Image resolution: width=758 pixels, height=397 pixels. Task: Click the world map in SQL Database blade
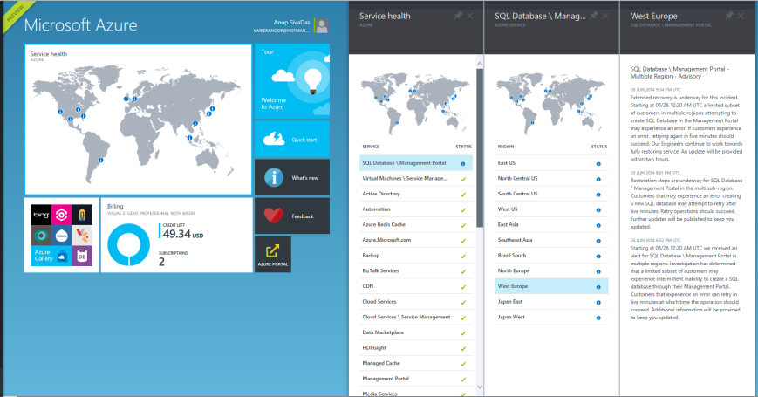coord(550,105)
